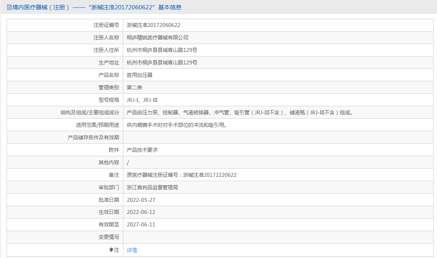Image resolution: width=437 pixels, height=258 pixels.
Task: Select model specification JRJ-I、JRJ-III
Action: click(x=142, y=100)
